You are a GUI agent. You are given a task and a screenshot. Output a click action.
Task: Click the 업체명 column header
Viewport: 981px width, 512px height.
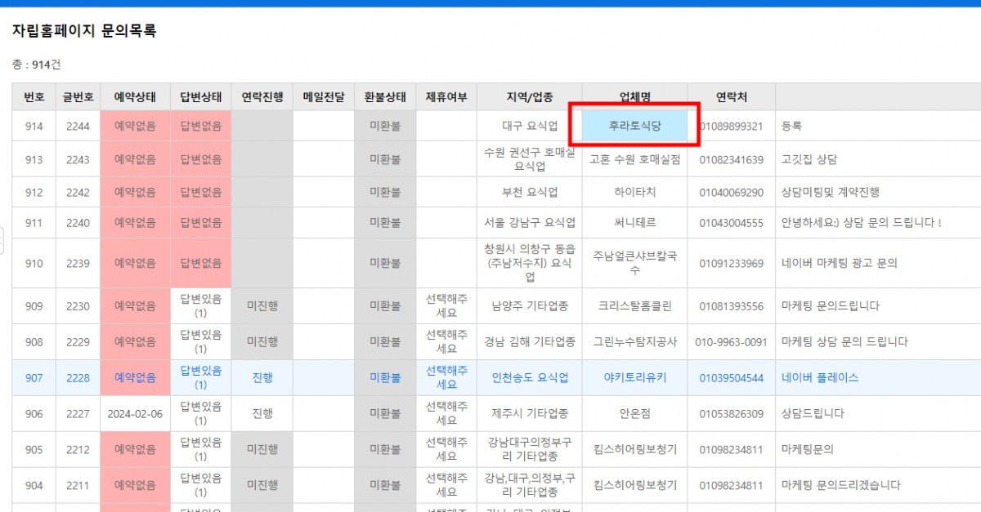pos(634,97)
